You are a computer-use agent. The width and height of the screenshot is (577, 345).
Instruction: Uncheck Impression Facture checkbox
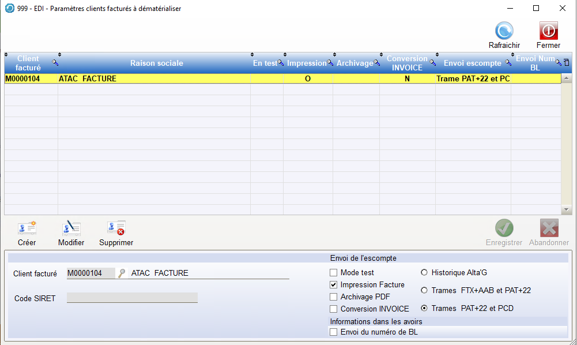[x=333, y=285]
